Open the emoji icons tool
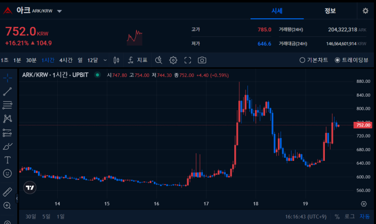Image resolution: width=376 pixels, height=224 pixels. [8, 173]
